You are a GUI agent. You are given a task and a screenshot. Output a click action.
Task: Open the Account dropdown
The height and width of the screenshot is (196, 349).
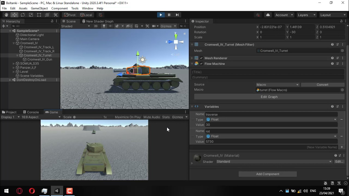[284, 15]
